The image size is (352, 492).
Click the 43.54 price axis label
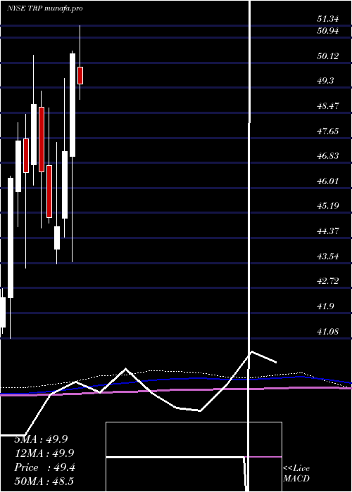[328, 257]
